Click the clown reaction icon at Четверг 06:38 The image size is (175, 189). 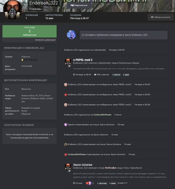[x=66, y=105]
